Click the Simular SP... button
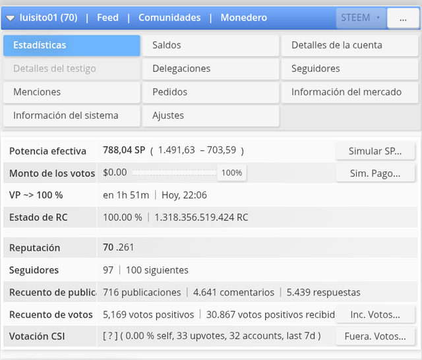 tap(375, 151)
